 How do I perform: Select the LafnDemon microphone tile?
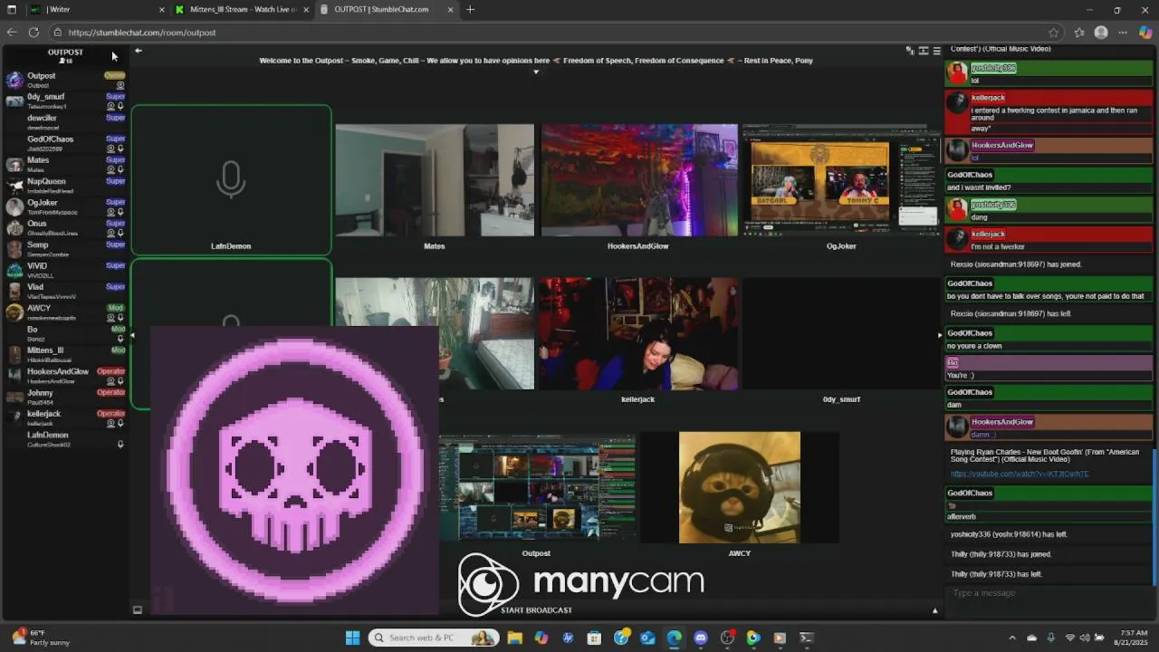pyautogui.click(x=231, y=180)
